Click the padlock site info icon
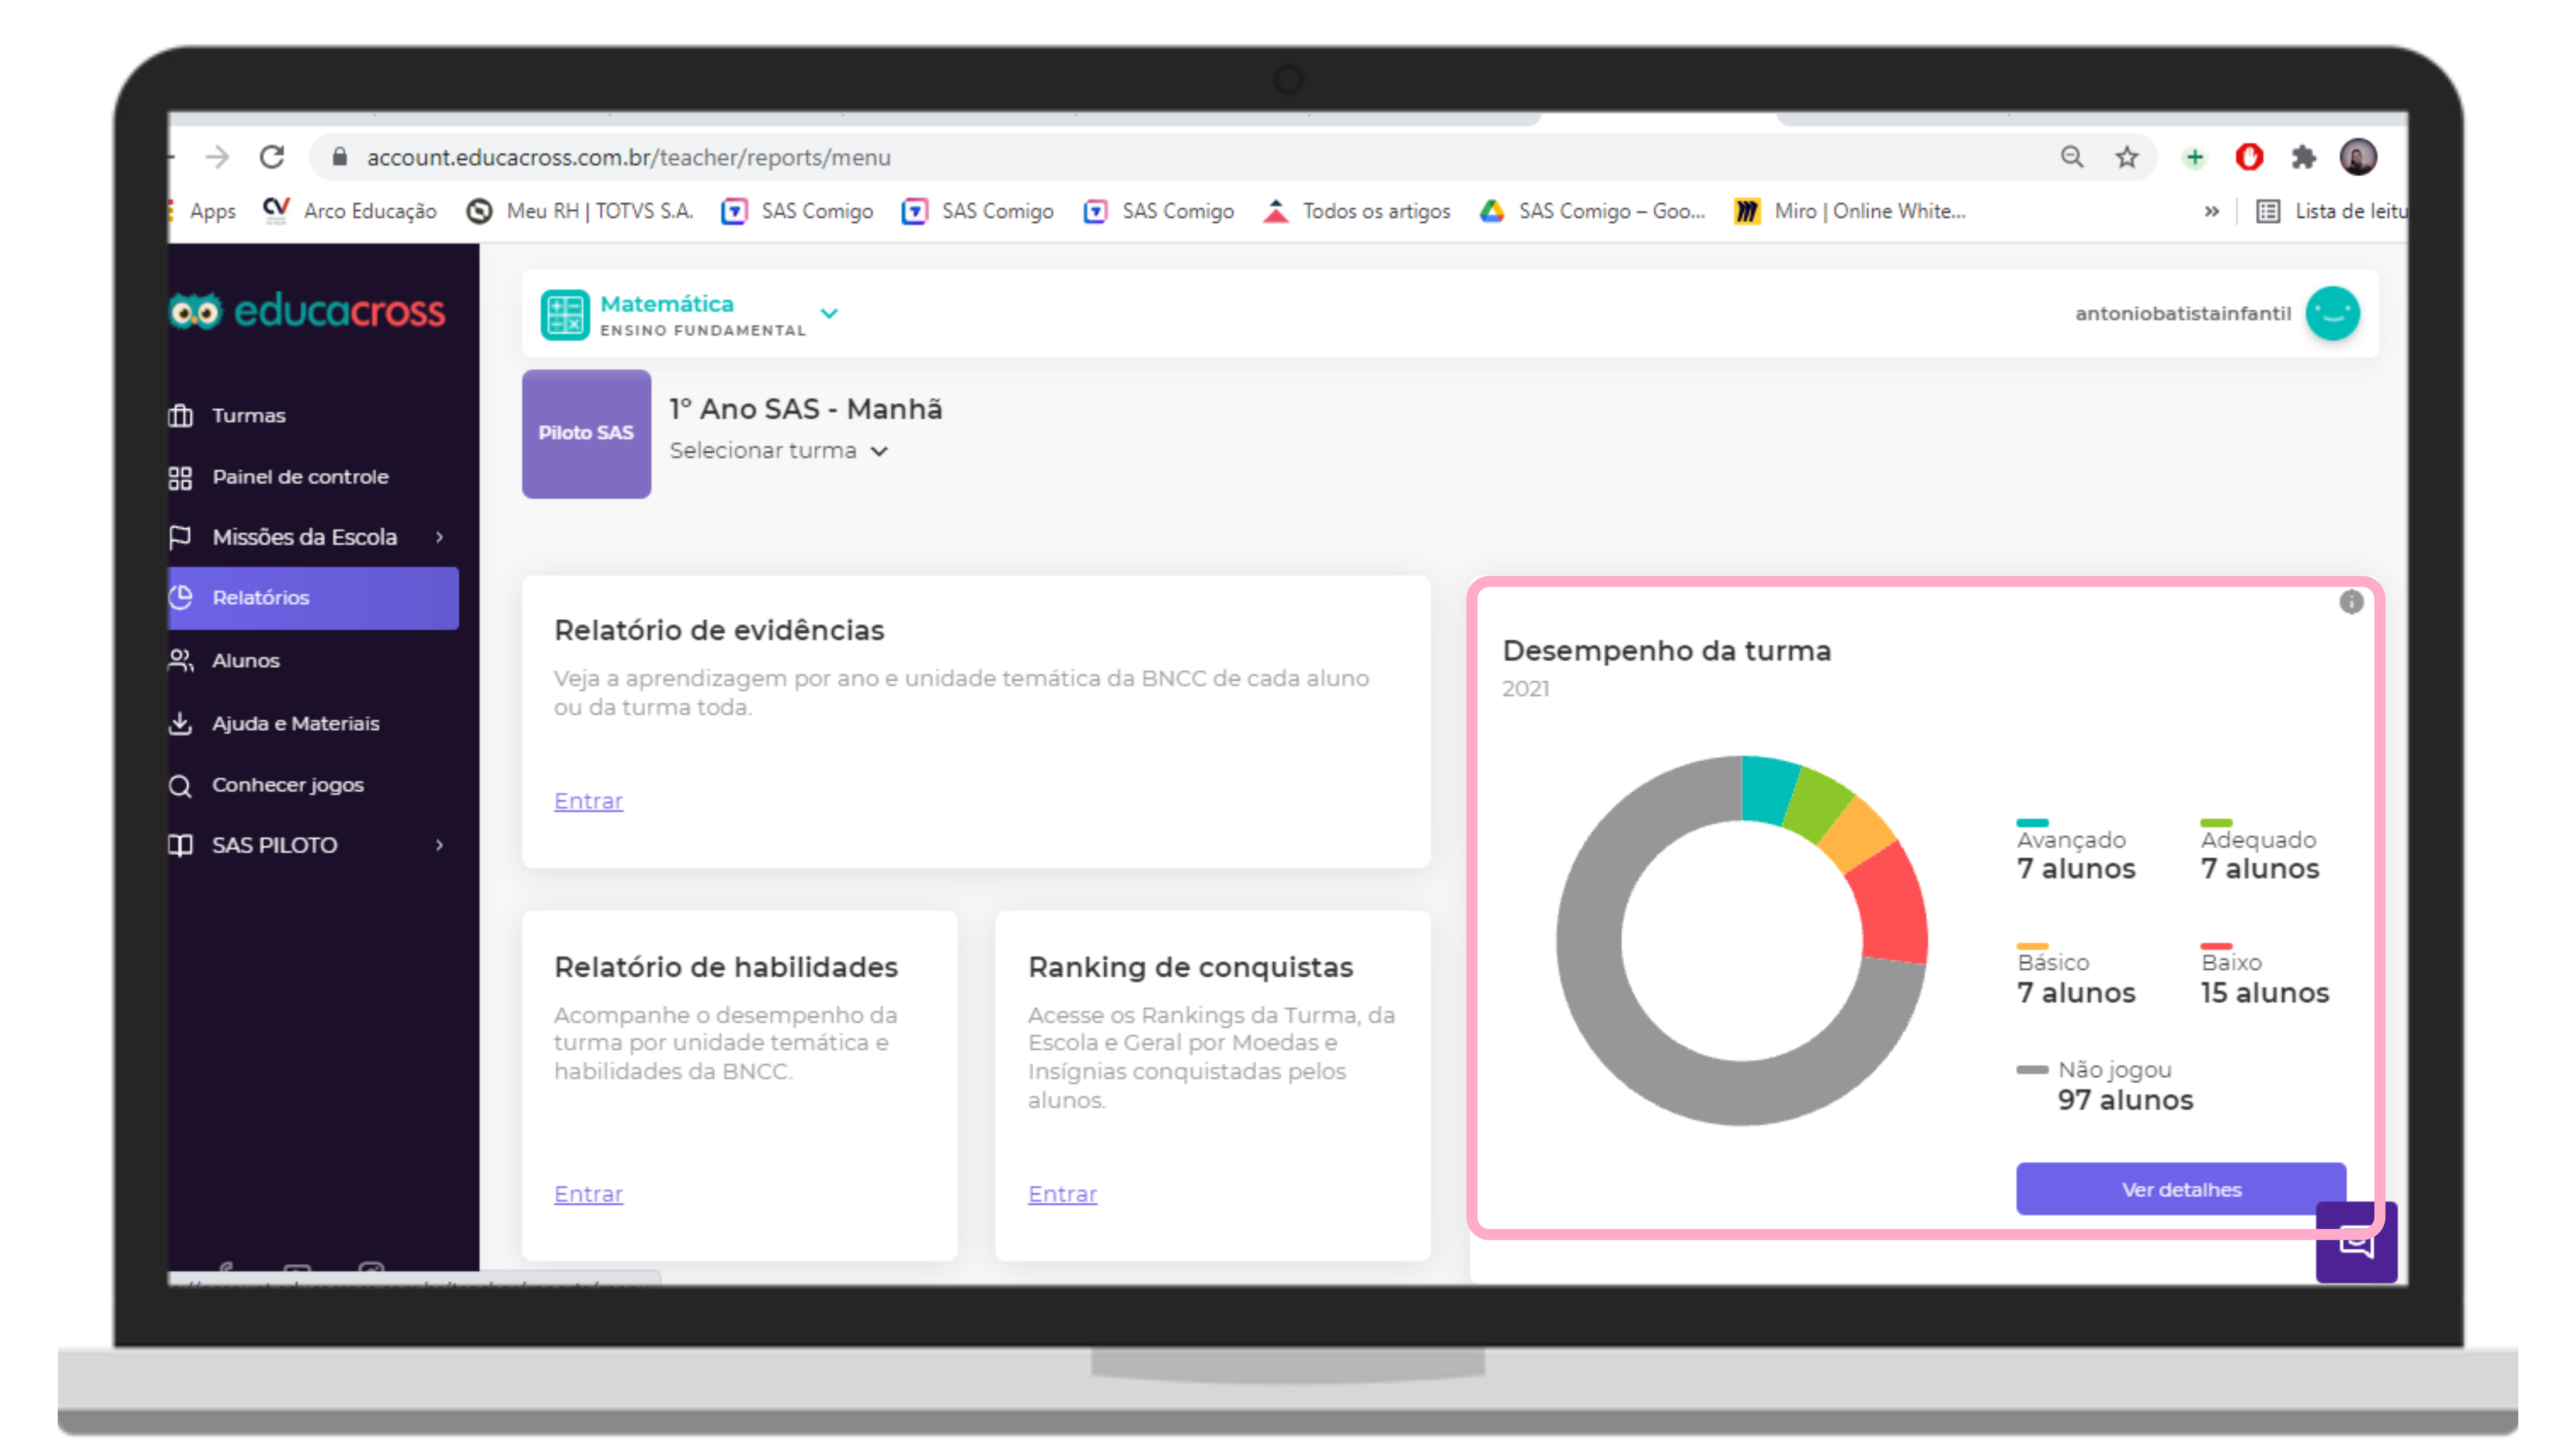 click(x=339, y=157)
